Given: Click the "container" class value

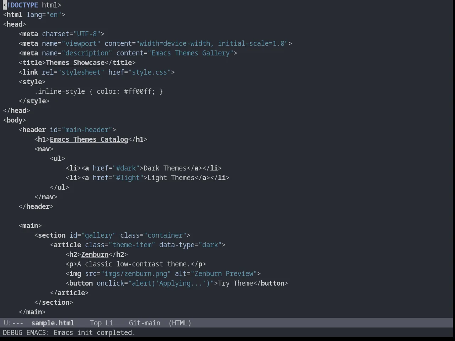Looking at the screenshot, I should click(x=165, y=235).
